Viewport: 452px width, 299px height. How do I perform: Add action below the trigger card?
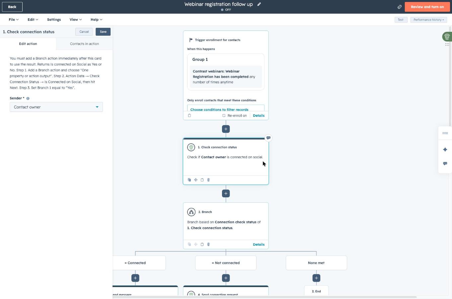226,129
